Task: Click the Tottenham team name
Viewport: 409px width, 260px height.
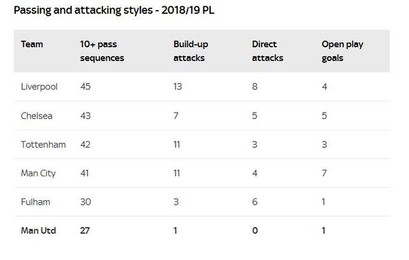Action: tap(43, 144)
